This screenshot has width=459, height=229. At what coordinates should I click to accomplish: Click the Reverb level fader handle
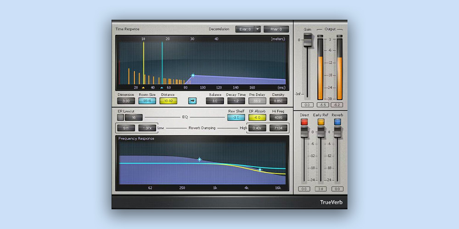pos(337,132)
